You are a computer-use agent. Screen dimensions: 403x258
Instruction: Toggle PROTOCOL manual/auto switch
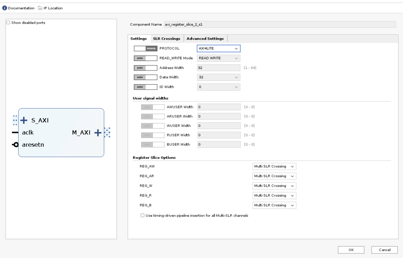click(145, 49)
